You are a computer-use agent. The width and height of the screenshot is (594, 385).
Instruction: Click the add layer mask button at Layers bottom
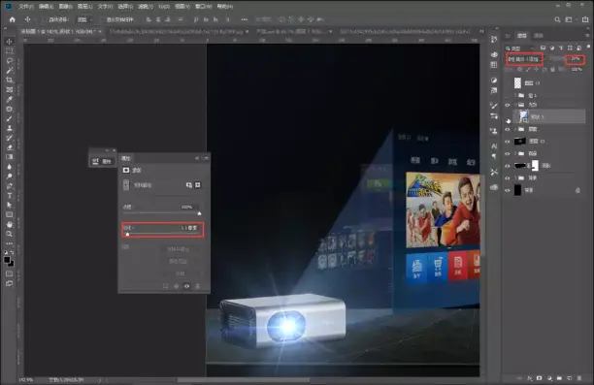click(x=539, y=378)
